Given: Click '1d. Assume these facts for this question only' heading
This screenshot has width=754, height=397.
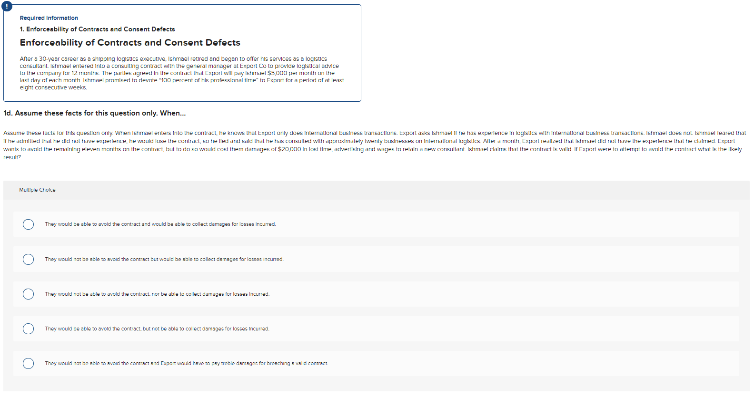Looking at the screenshot, I should click(95, 113).
